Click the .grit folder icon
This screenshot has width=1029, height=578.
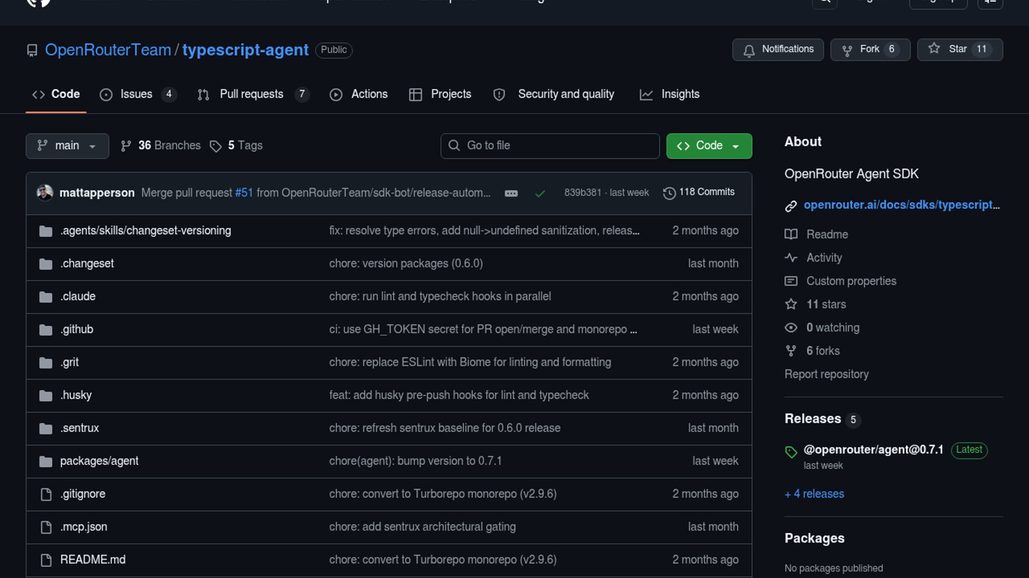coord(46,362)
